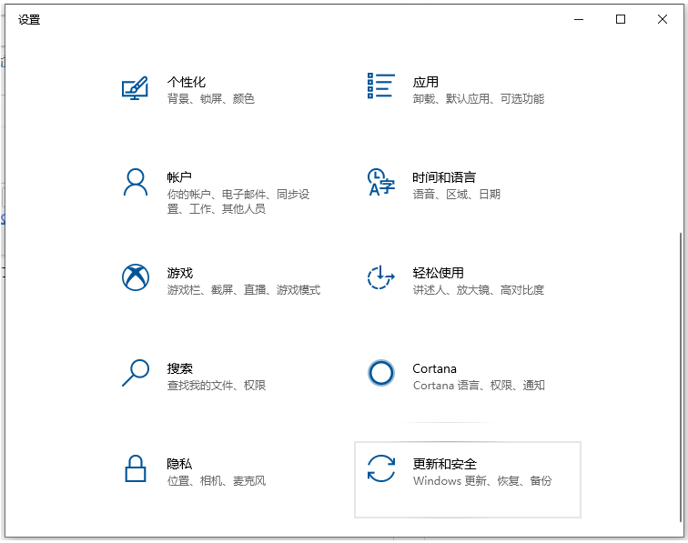Click the 隐私 lock icon

point(135,468)
